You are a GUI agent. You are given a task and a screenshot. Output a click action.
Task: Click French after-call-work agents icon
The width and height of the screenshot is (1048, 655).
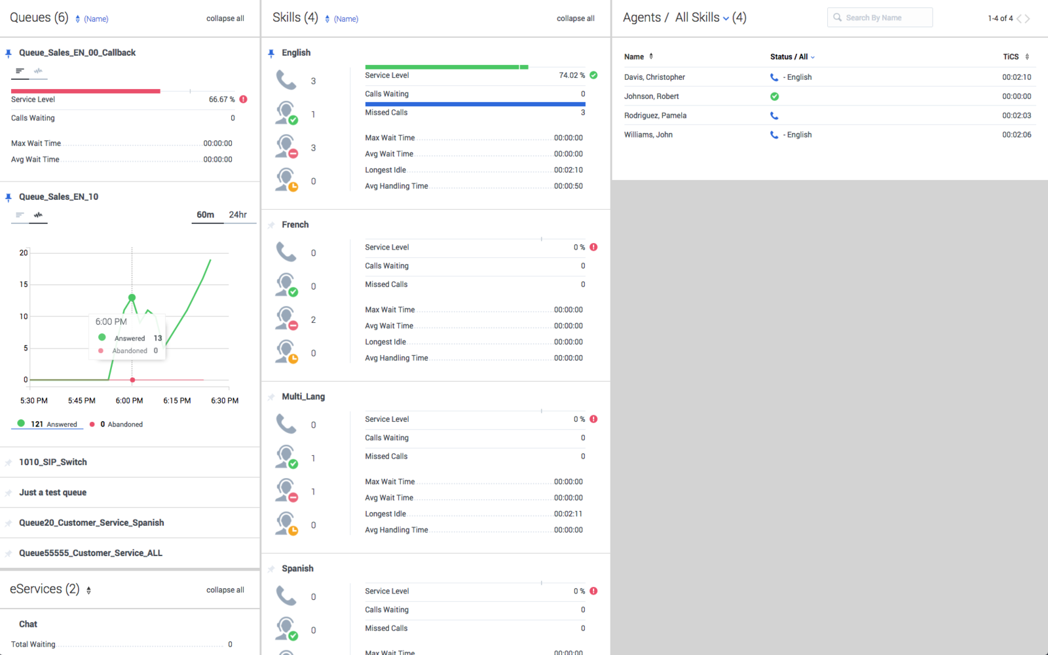(286, 352)
